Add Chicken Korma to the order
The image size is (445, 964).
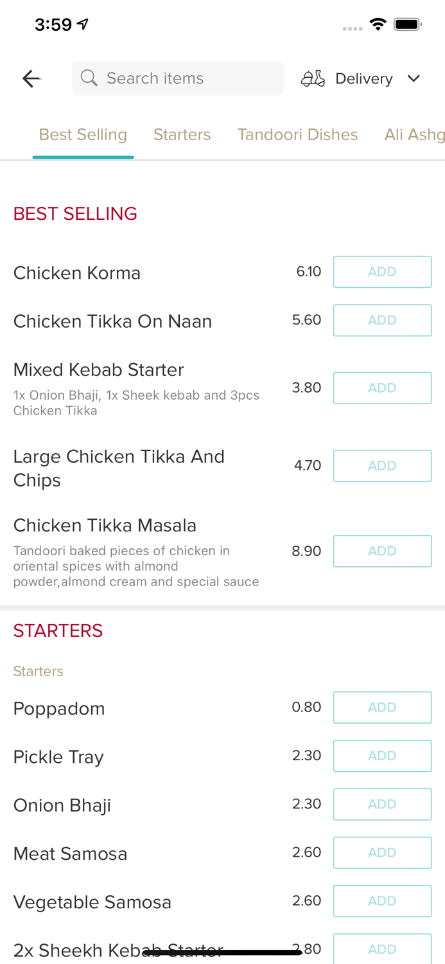pyautogui.click(x=382, y=272)
